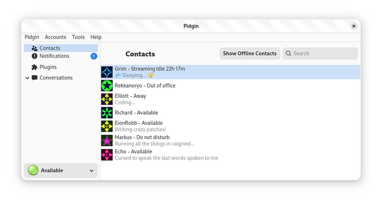Select Contacts in the sidebar
This screenshot has width=382, height=204.
(x=61, y=48)
